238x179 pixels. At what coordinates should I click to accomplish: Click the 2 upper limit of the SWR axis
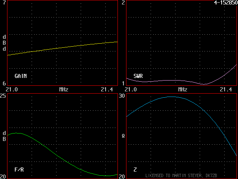[x=123, y=3]
